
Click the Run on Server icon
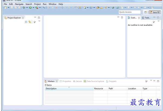tap(117, 8)
